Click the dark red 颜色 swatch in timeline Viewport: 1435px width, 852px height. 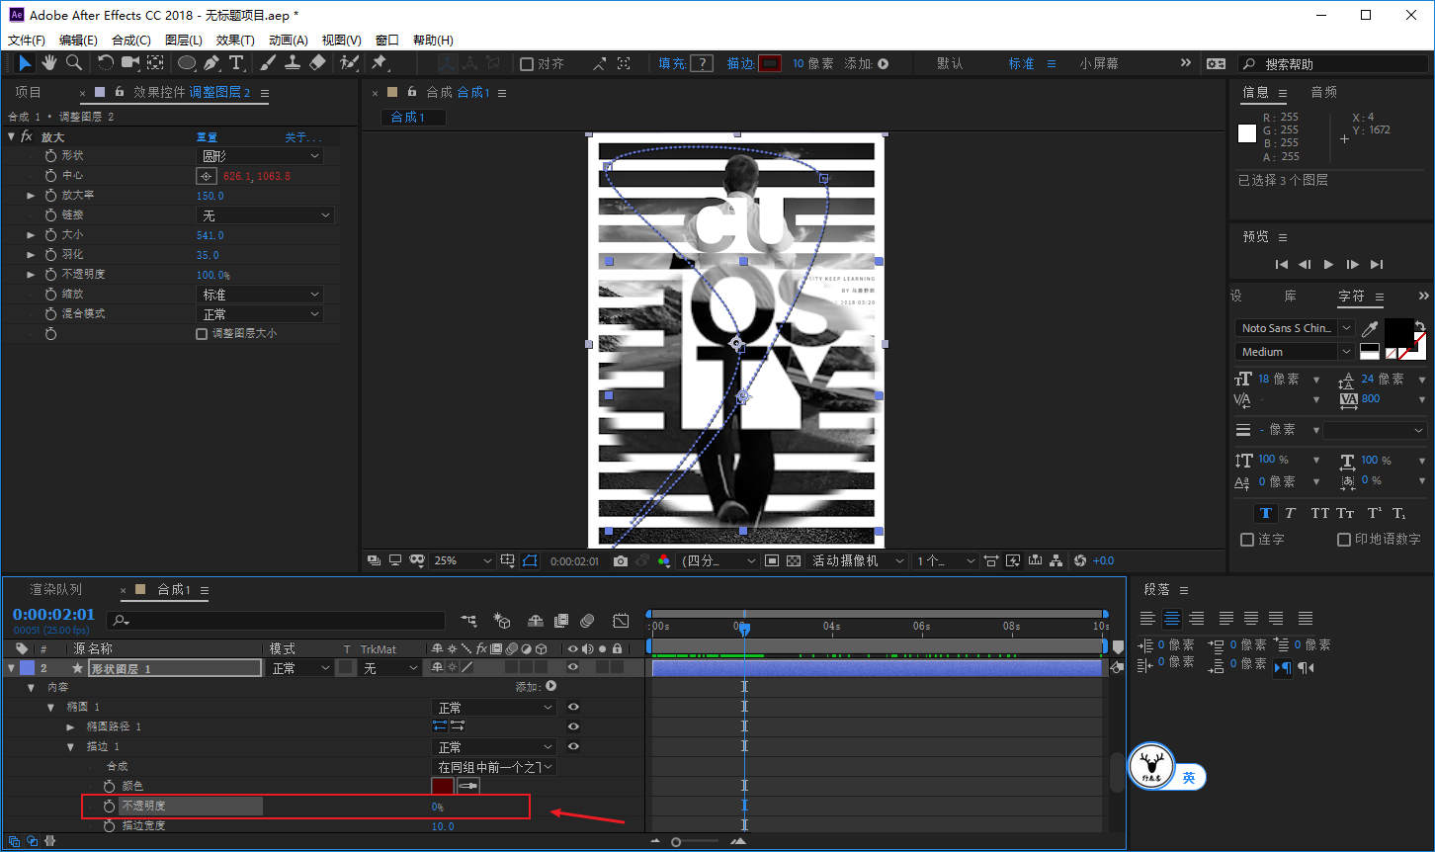(x=443, y=787)
